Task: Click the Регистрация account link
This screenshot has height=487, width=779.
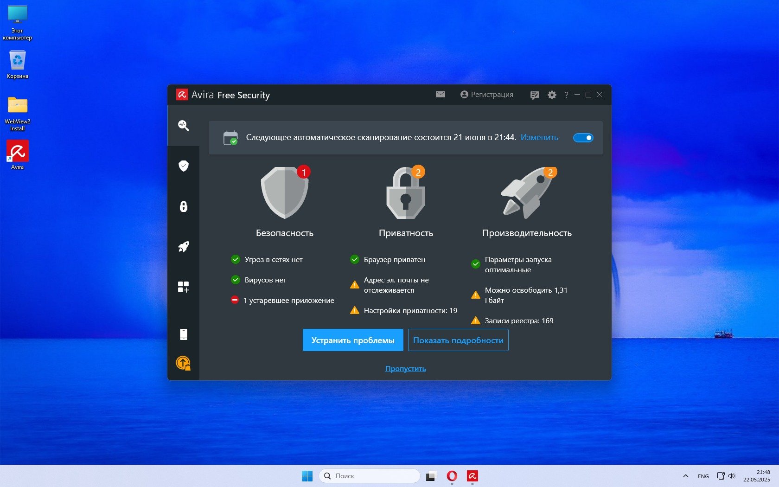Action: pos(487,95)
